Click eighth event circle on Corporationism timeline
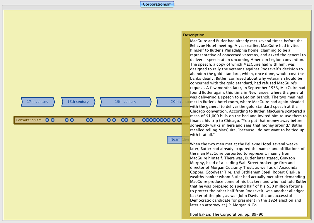 point(114,120)
